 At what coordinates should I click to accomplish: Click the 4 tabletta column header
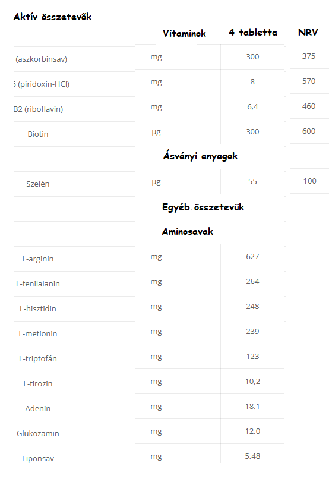pos(253,32)
